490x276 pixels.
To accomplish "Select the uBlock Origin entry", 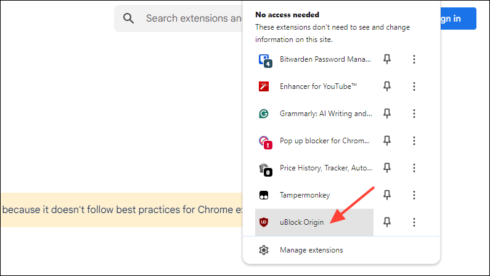I will tap(314, 222).
